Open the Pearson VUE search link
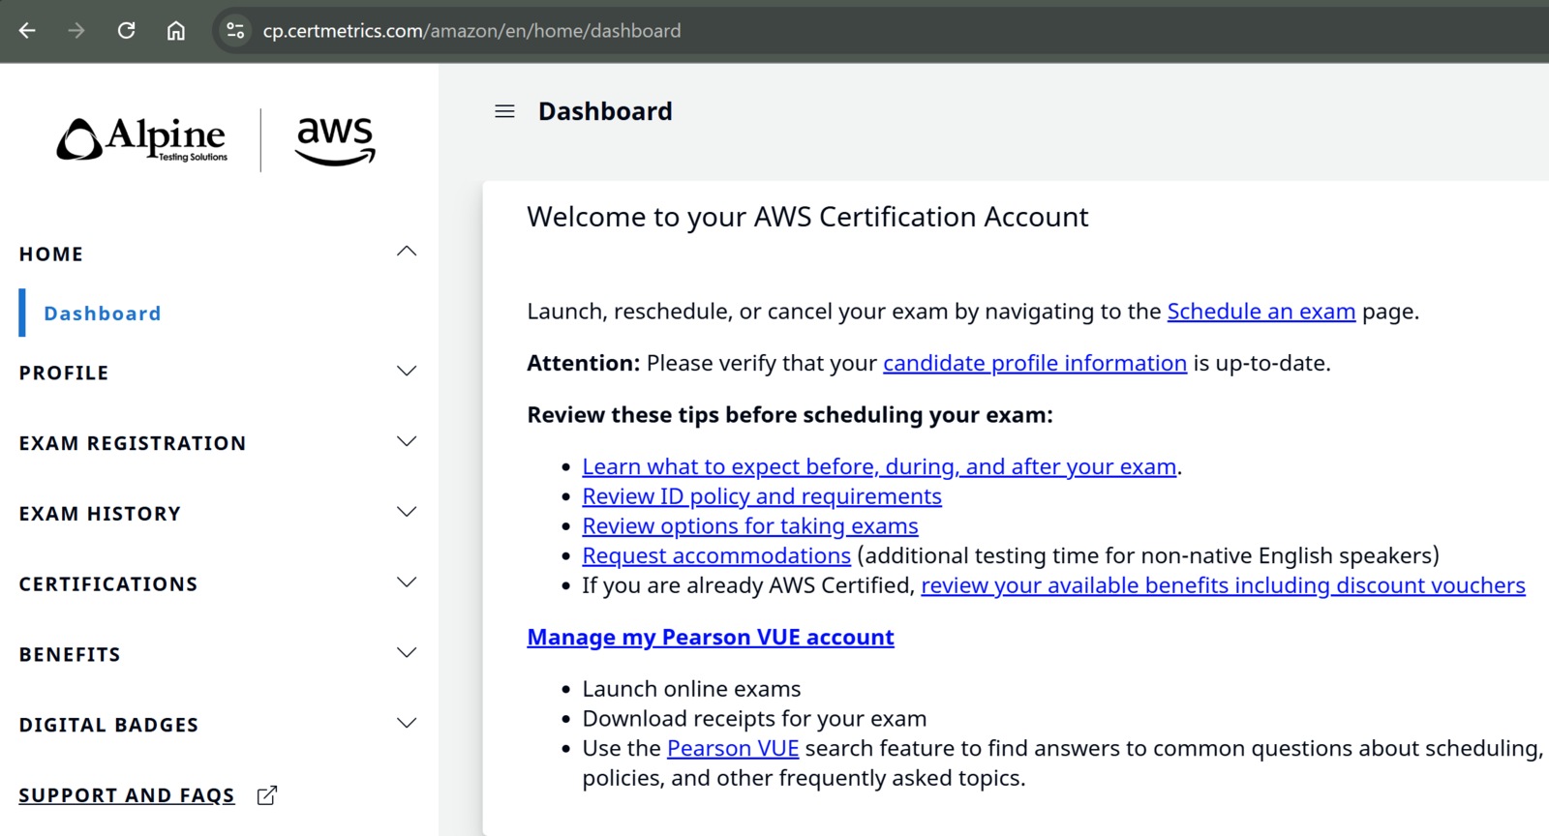The width and height of the screenshot is (1549, 836). pos(733,749)
